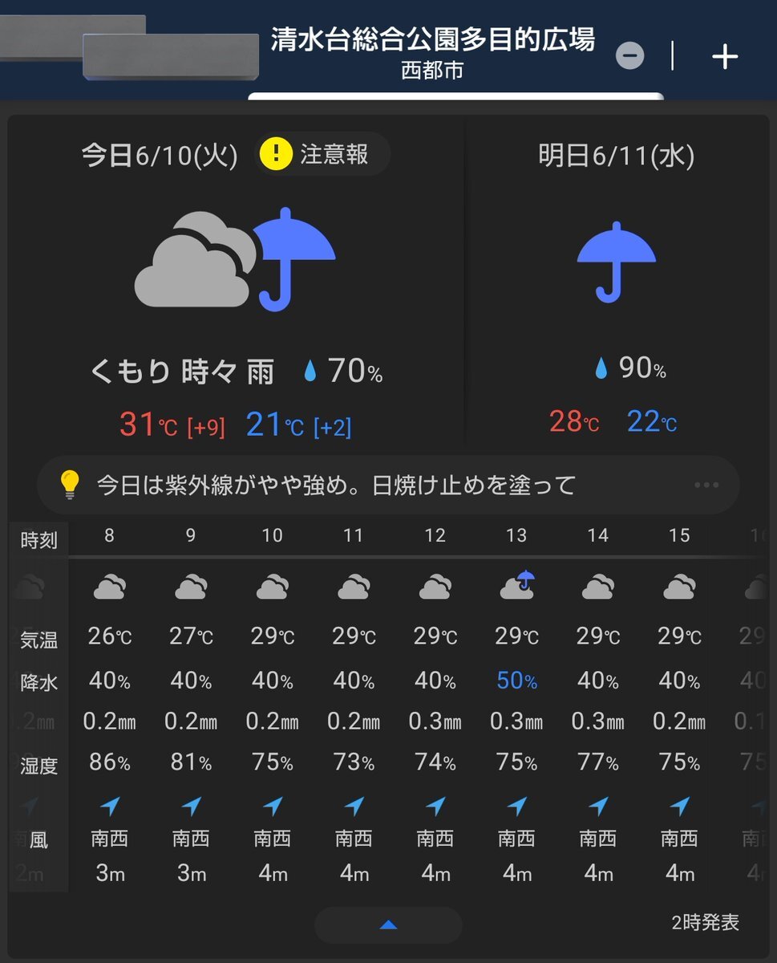
Task: Tap the plus zoom-in icon
Action: click(x=725, y=56)
